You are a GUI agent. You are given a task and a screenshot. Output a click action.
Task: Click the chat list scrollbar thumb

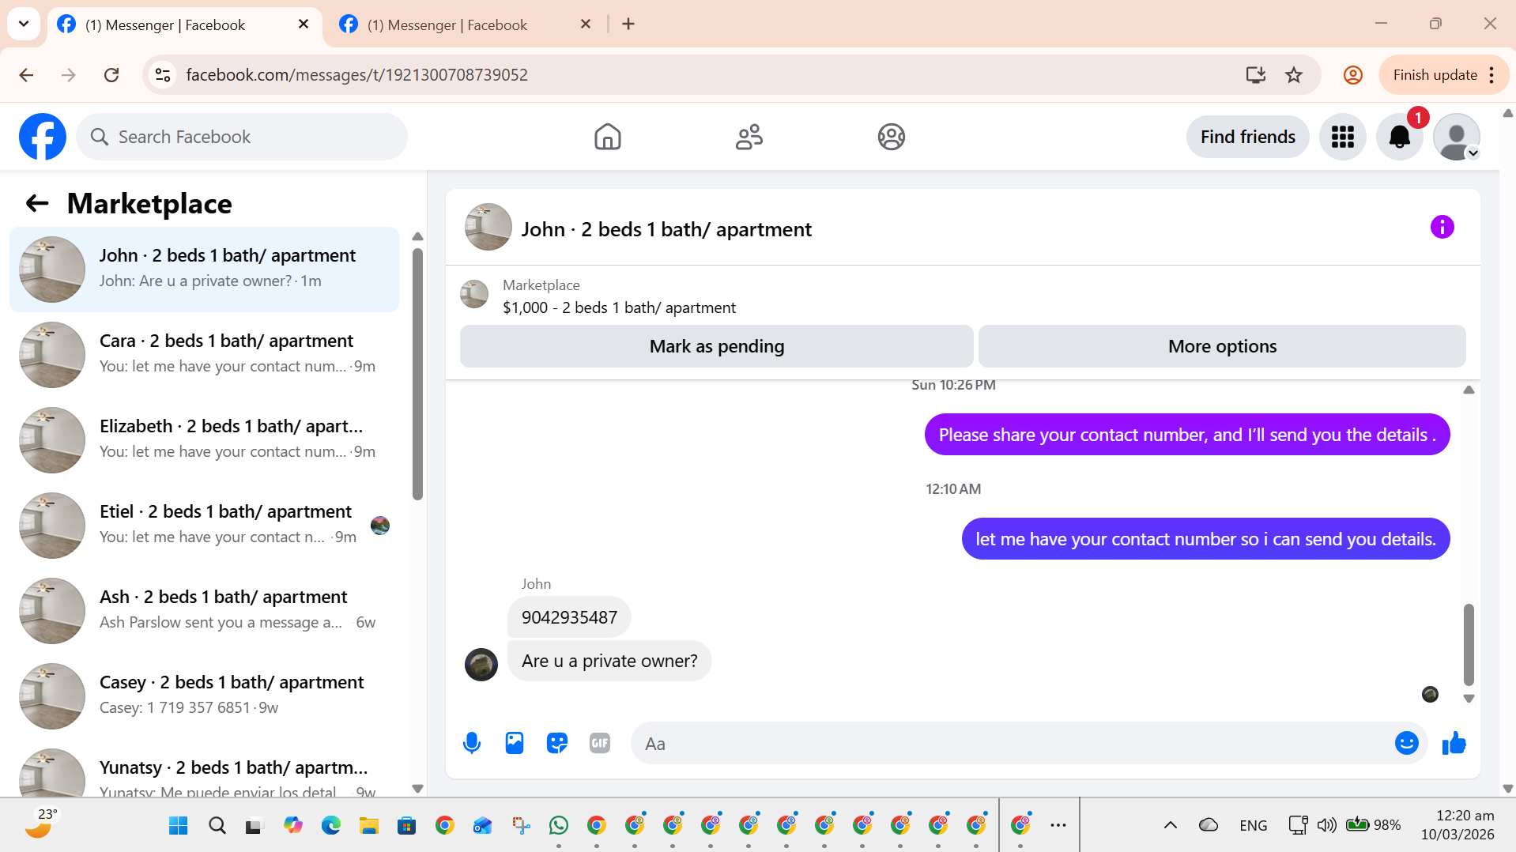coord(417,374)
